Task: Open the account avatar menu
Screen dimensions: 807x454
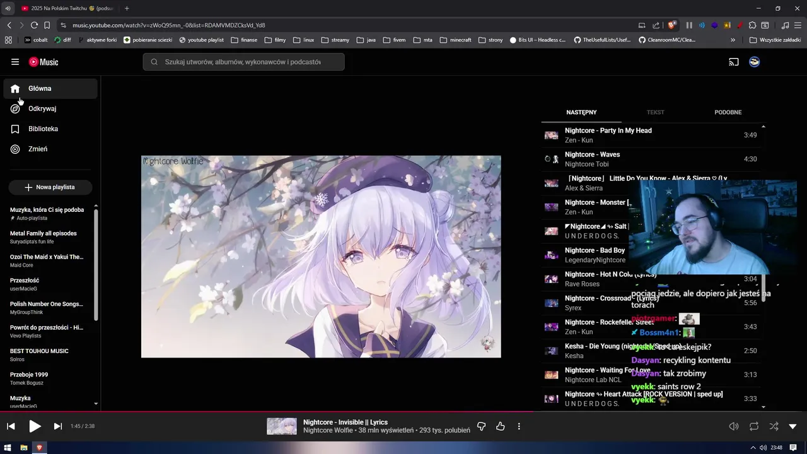Action: (754, 62)
